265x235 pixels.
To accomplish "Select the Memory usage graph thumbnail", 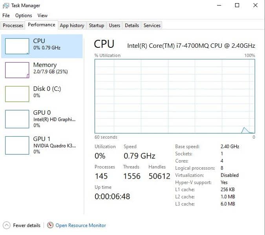I will coord(17,70).
